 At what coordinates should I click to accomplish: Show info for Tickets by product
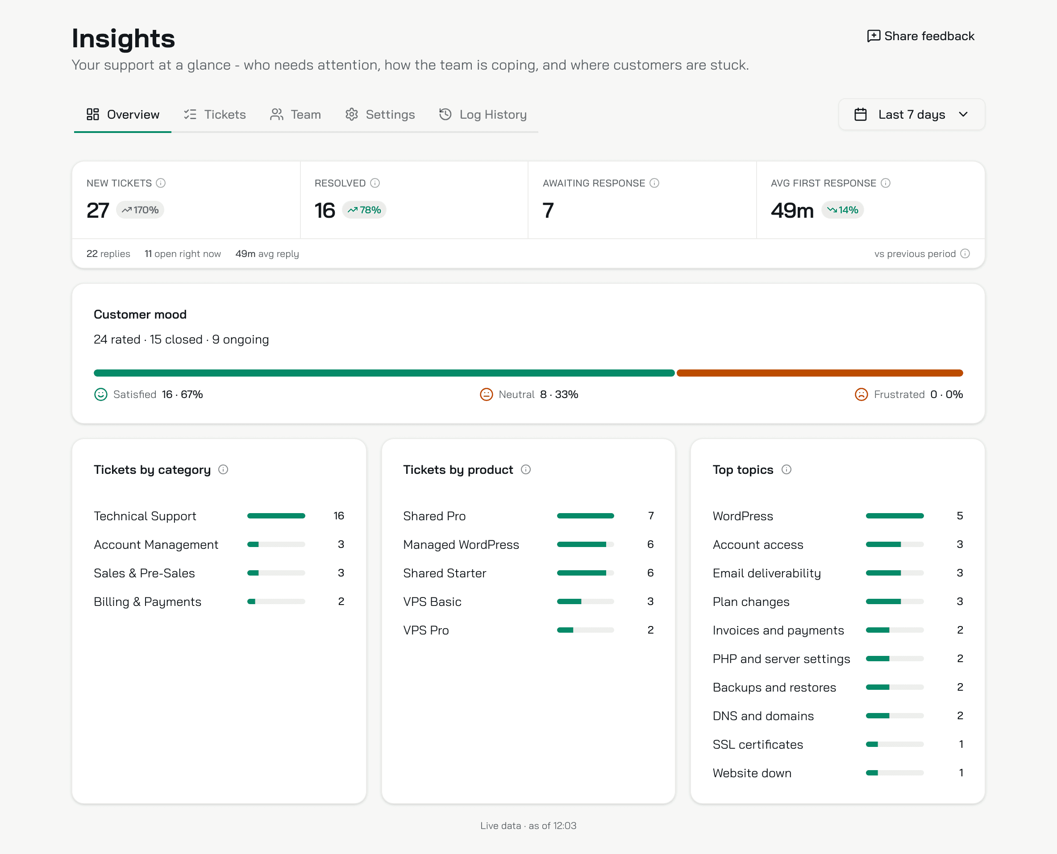coord(526,469)
